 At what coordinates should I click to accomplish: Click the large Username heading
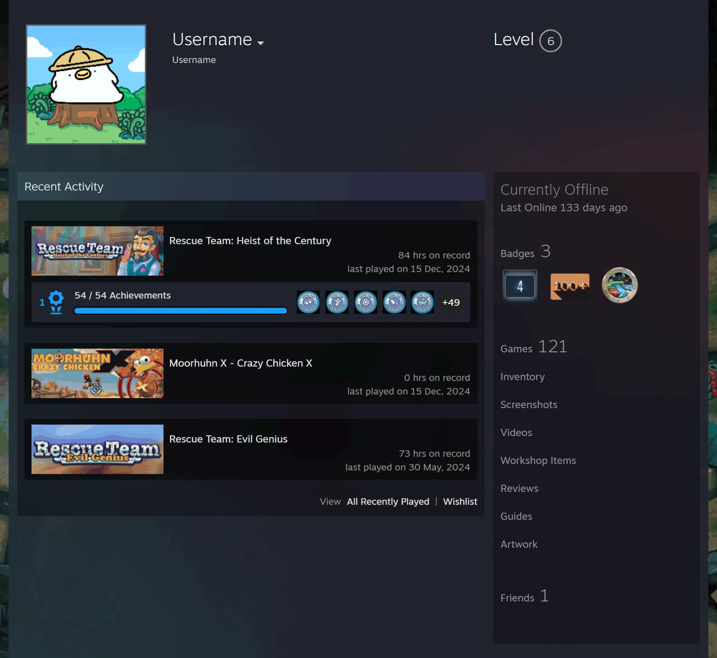point(212,40)
